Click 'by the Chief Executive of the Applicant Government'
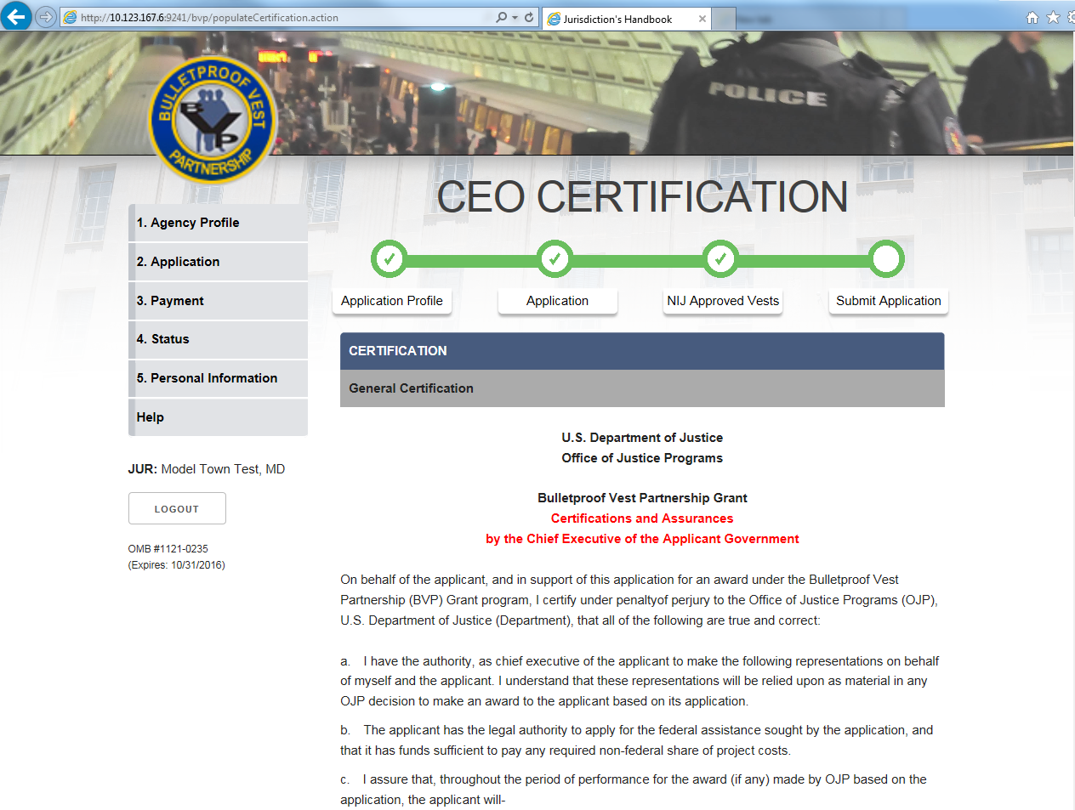 click(x=642, y=539)
